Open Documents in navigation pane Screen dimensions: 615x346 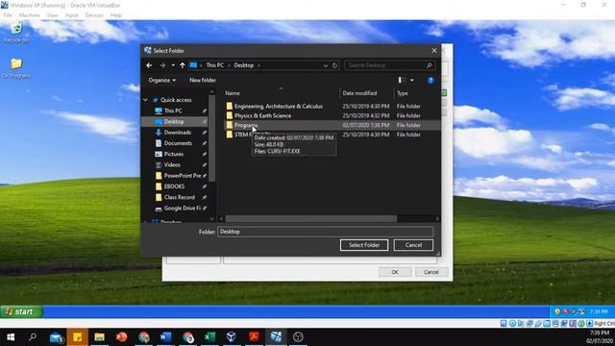click(178, 143)
